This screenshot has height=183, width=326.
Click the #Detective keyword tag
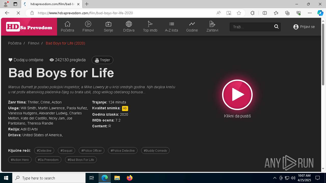44,150
